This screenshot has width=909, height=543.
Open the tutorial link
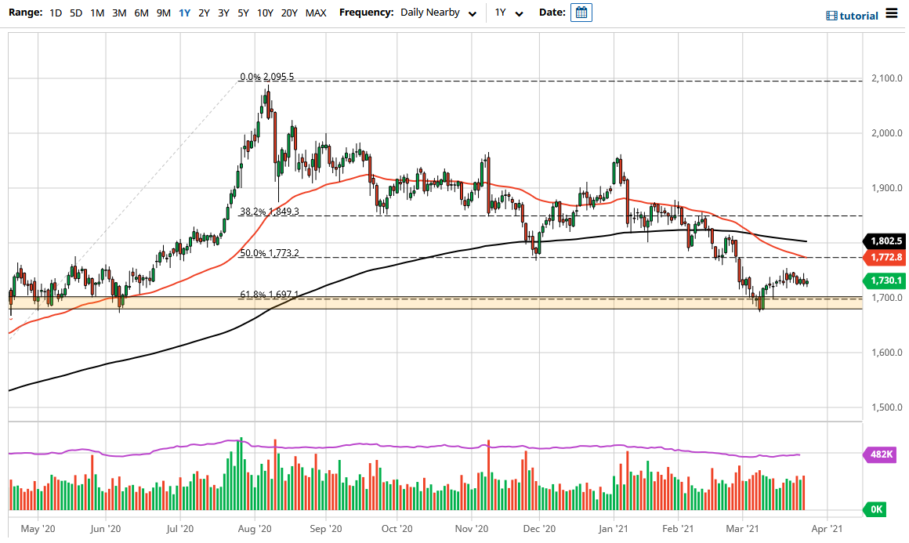point(853,16)
